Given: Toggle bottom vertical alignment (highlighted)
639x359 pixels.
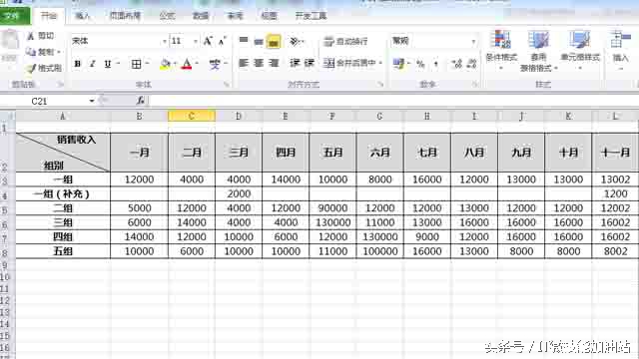Looking at the screenshot, I should click(274, 41).
